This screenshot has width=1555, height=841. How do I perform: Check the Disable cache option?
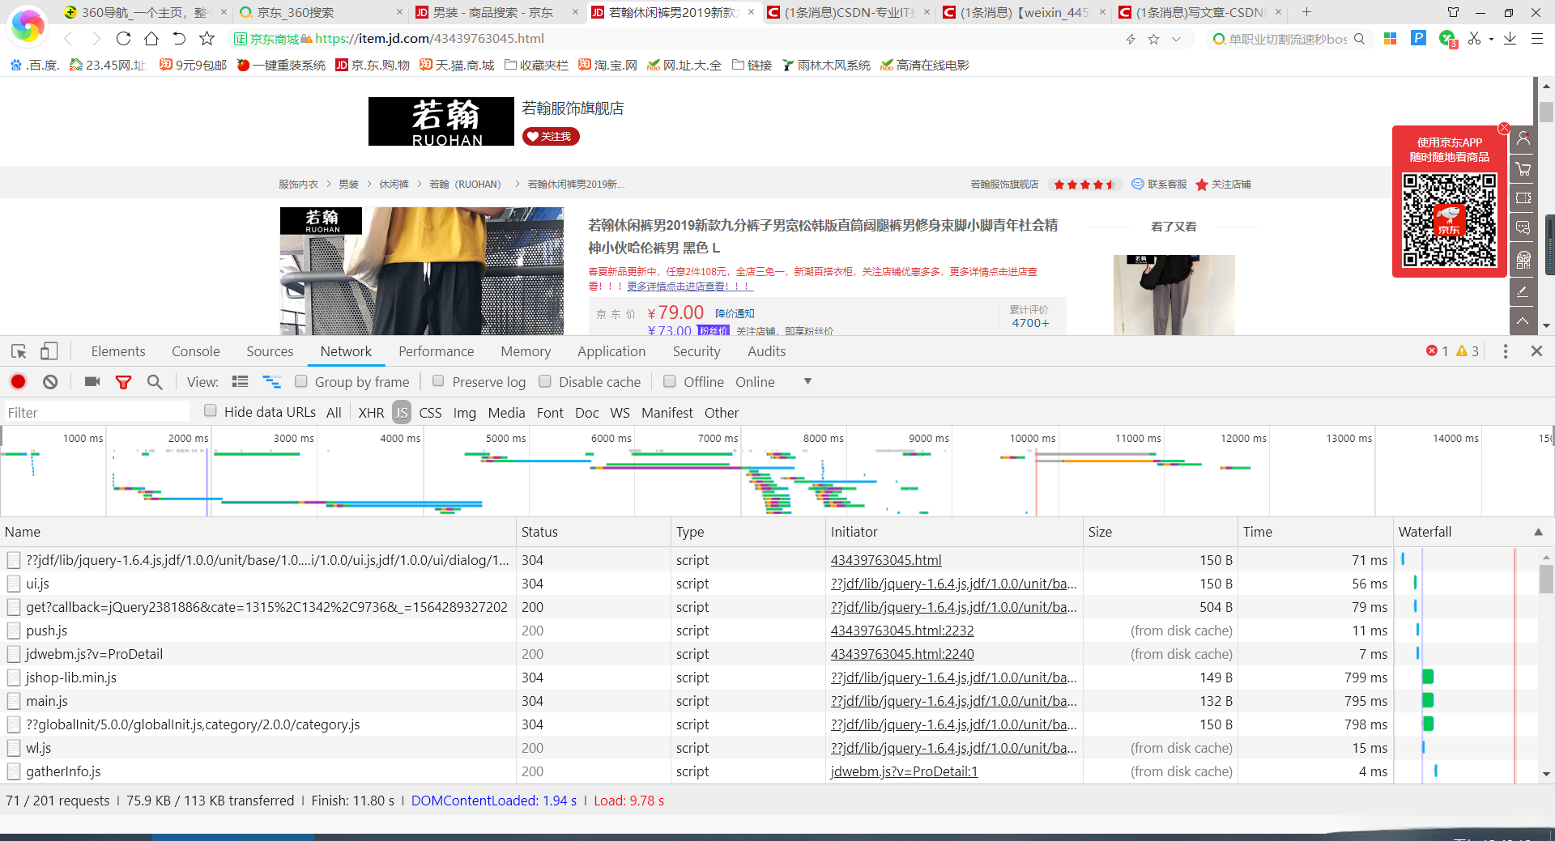pos(545,381)
